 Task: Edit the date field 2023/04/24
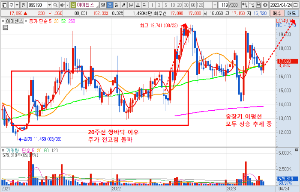click(281, 5)
